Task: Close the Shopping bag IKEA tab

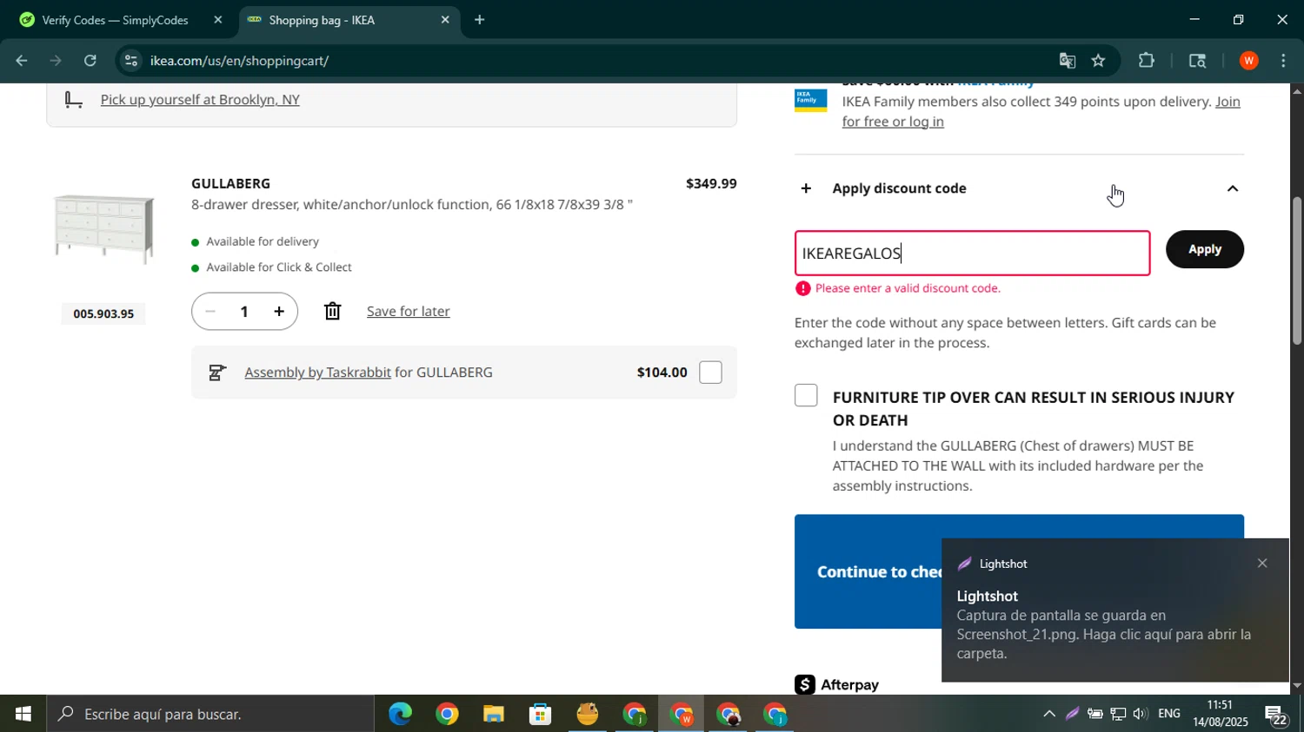Action: [x=445, y=19]
